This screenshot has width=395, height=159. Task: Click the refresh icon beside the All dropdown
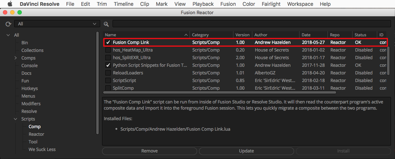(9, 24)
